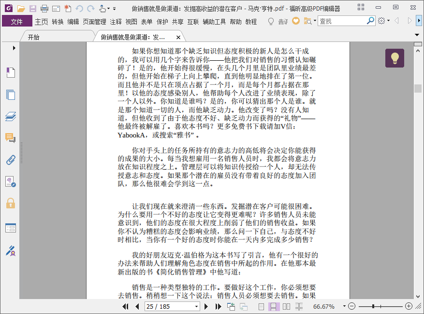Go to the next search result arrow

(409, 21)
